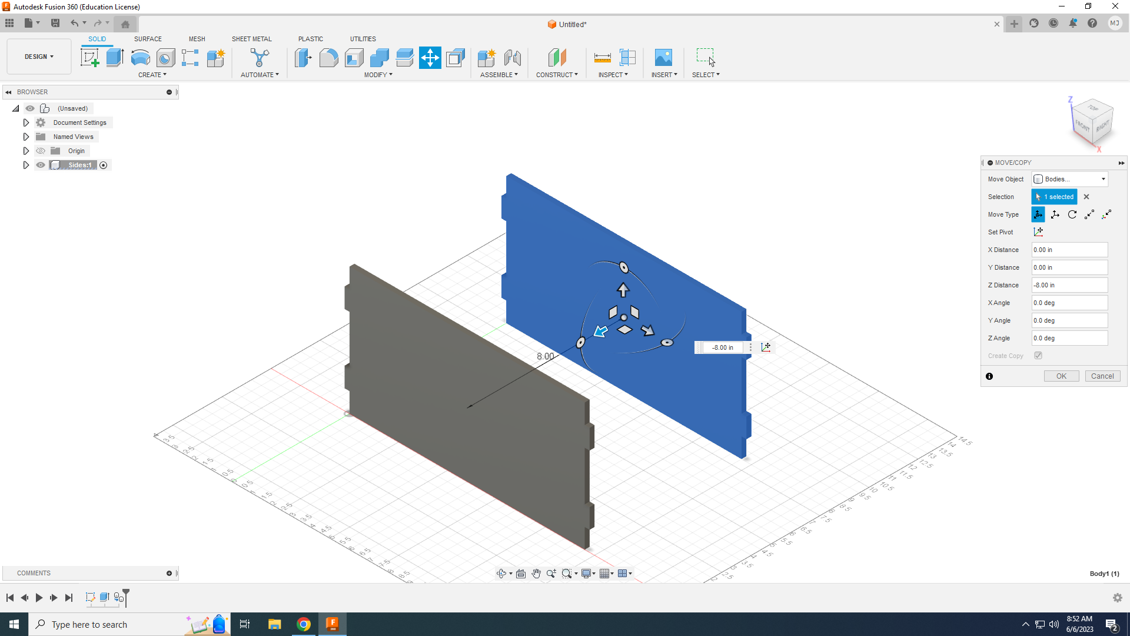
Task: Switch to the SURFACE tab
Action: click(148, 39)
